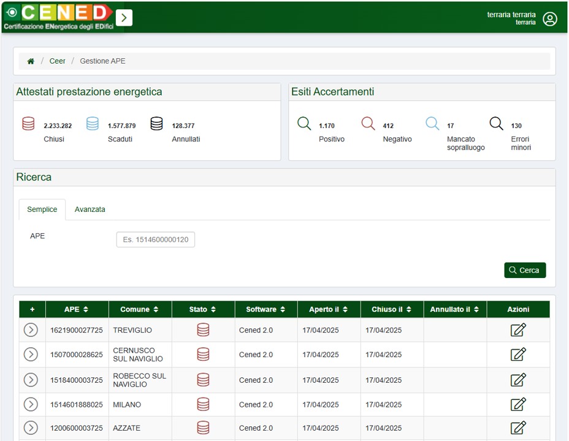Sort the table by APE column

[77, 309]
